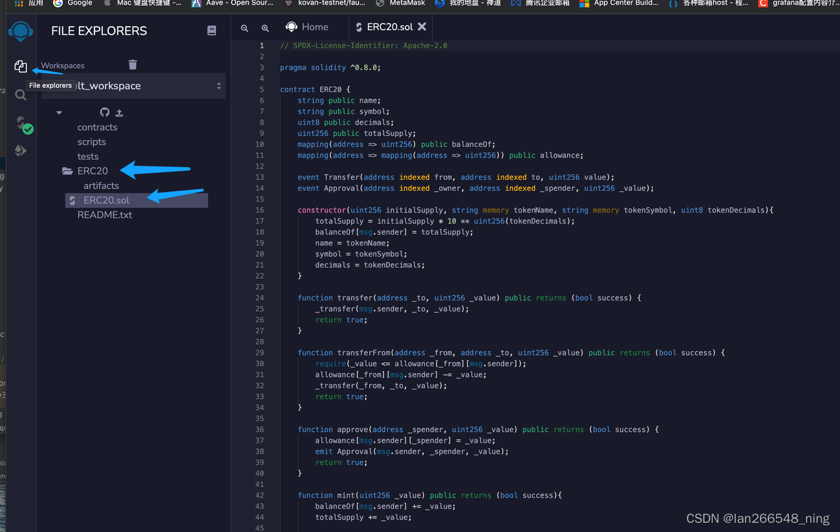
Task: Click the open folder icon next to ERC20
Action: (68, 171)
